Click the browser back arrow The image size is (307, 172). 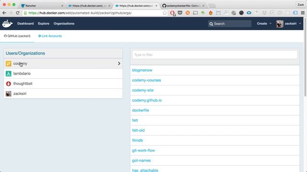click(x=4, y=13)
